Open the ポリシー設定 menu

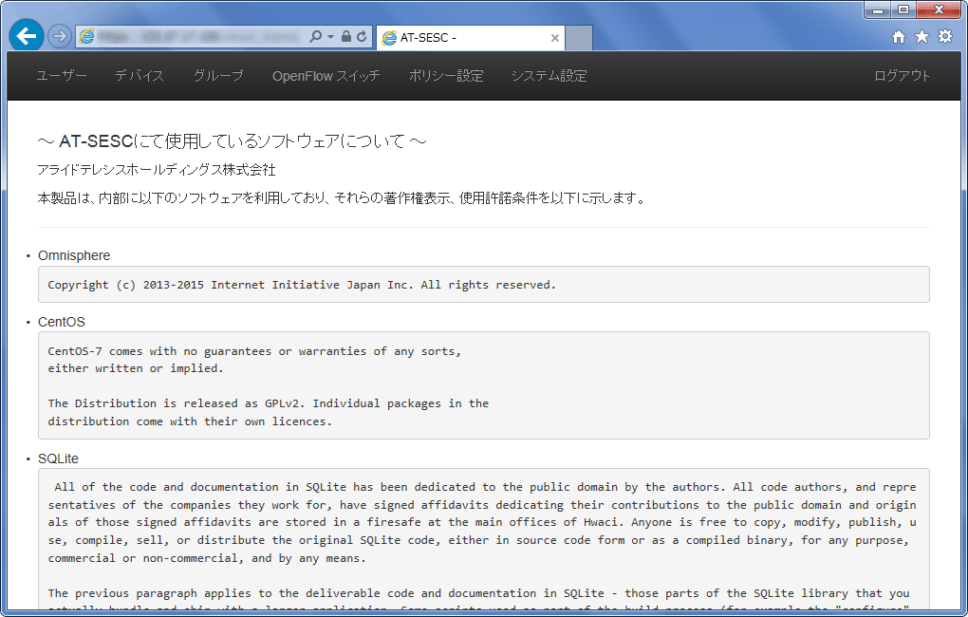coord(446,76)
